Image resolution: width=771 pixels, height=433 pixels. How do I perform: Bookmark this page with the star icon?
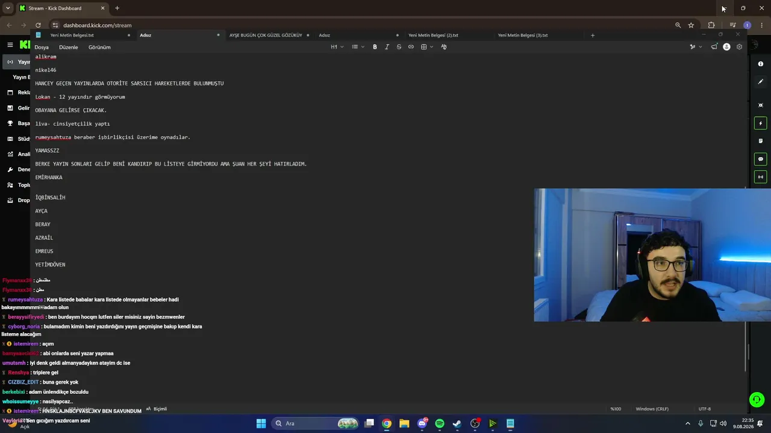691,25
